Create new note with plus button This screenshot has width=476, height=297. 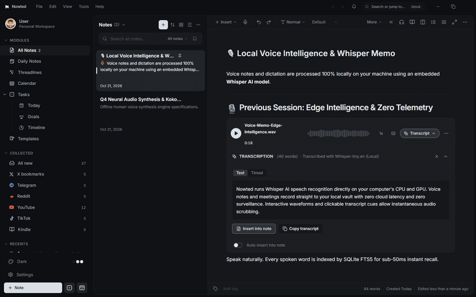pos(163,25)
